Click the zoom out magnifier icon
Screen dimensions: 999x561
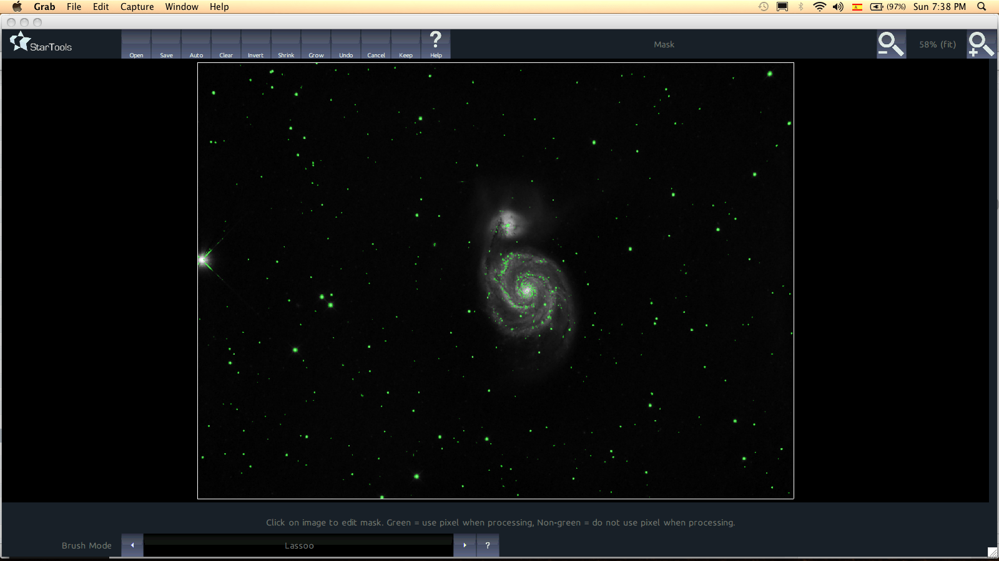[890, 44]
